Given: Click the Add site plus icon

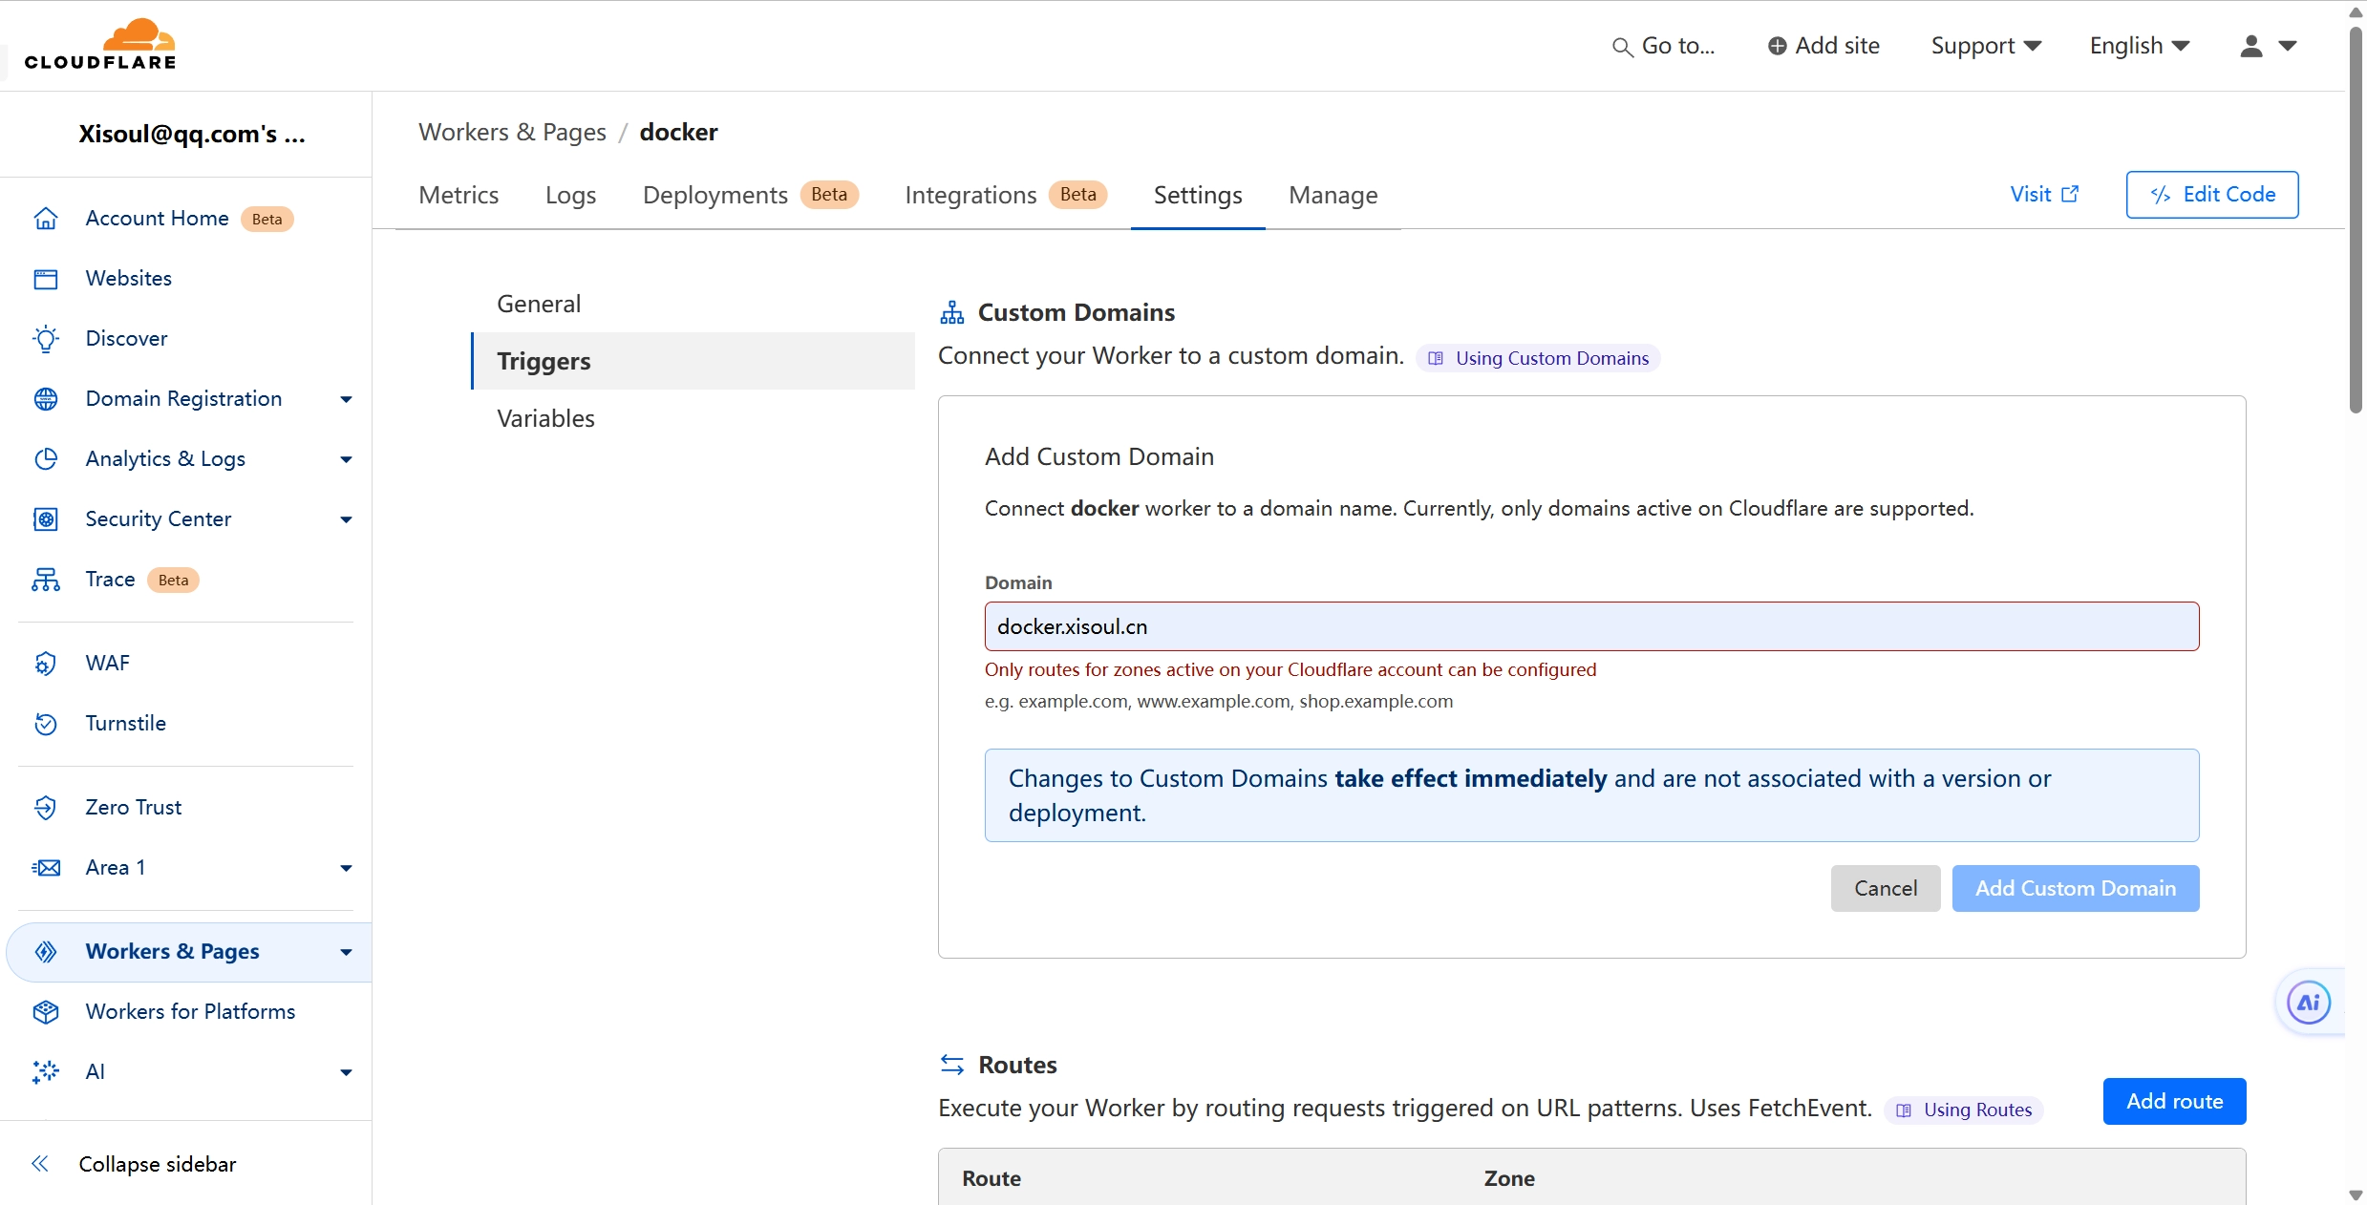Looking at the screenshot, I should pos(1777,46).
